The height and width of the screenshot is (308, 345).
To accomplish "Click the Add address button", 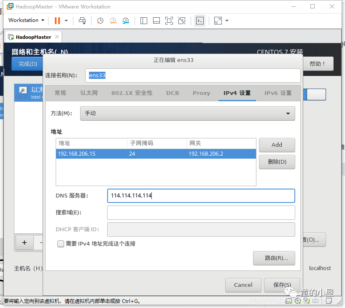I will pos(277,145).
